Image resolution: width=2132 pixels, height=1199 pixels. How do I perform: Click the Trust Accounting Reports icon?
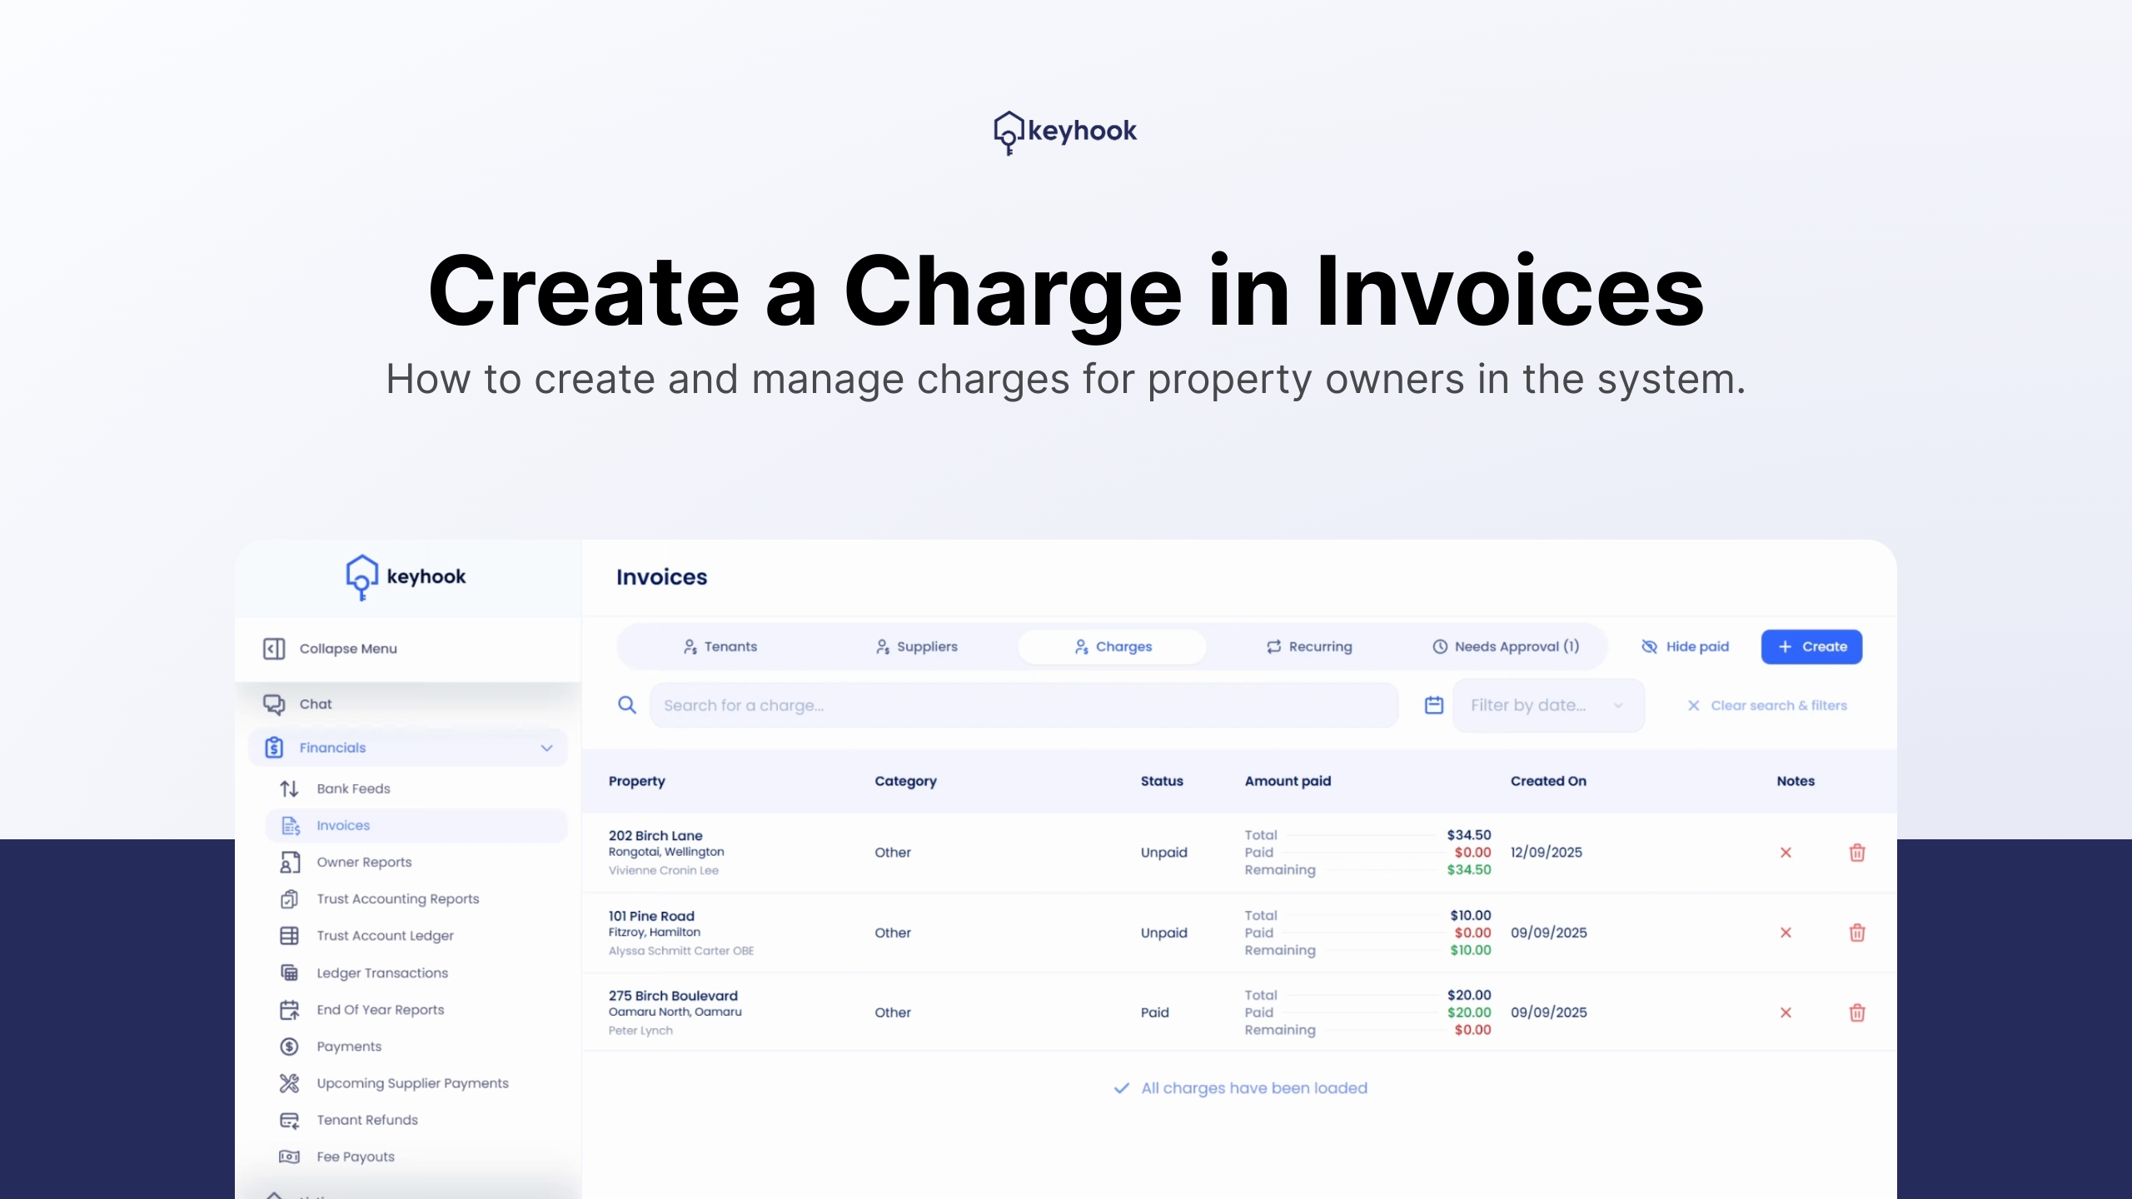pyautogui.click(x=289, y=899)
